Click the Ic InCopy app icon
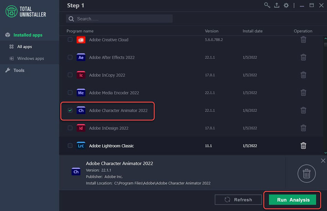 pos(81,75)
